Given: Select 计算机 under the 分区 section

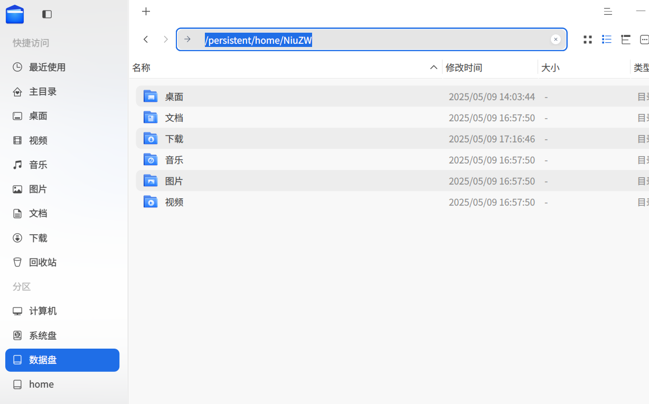Looking at the screenshot, I should click(x=62, y=311).
